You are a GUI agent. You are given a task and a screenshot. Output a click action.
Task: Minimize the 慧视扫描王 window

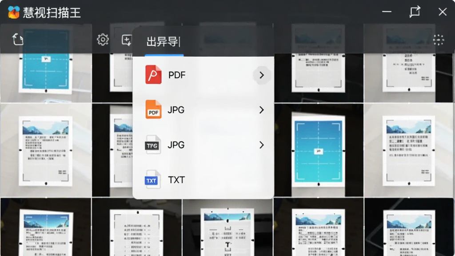(387, 12)
